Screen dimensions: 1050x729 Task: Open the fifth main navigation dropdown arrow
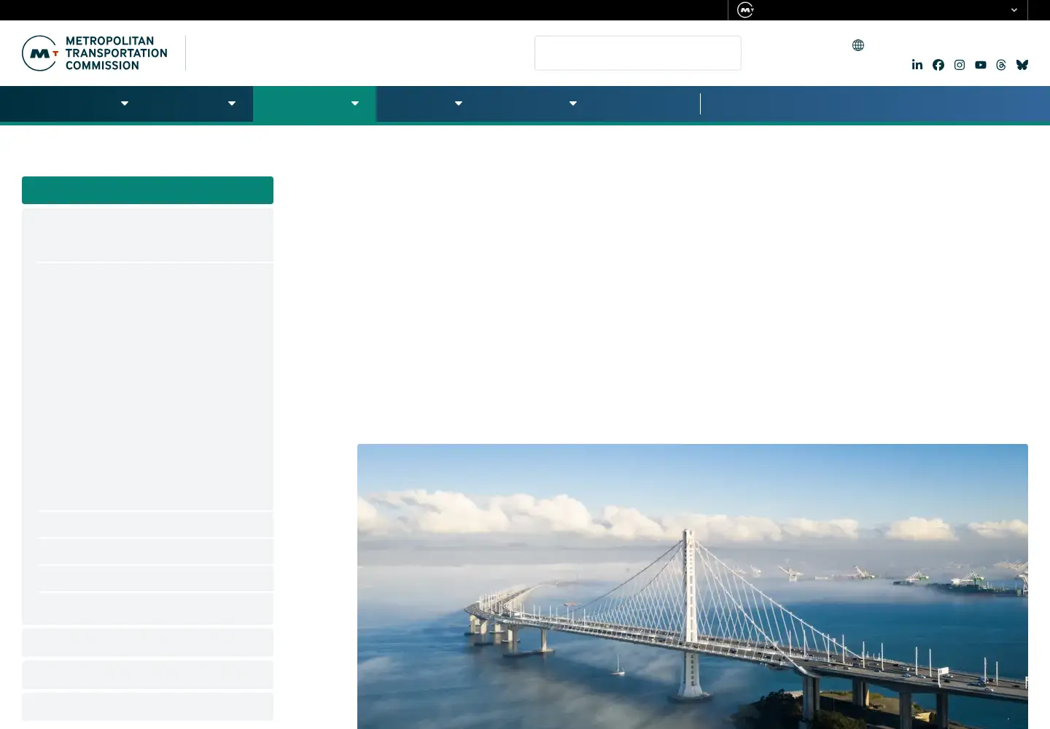tap(573, 104)
